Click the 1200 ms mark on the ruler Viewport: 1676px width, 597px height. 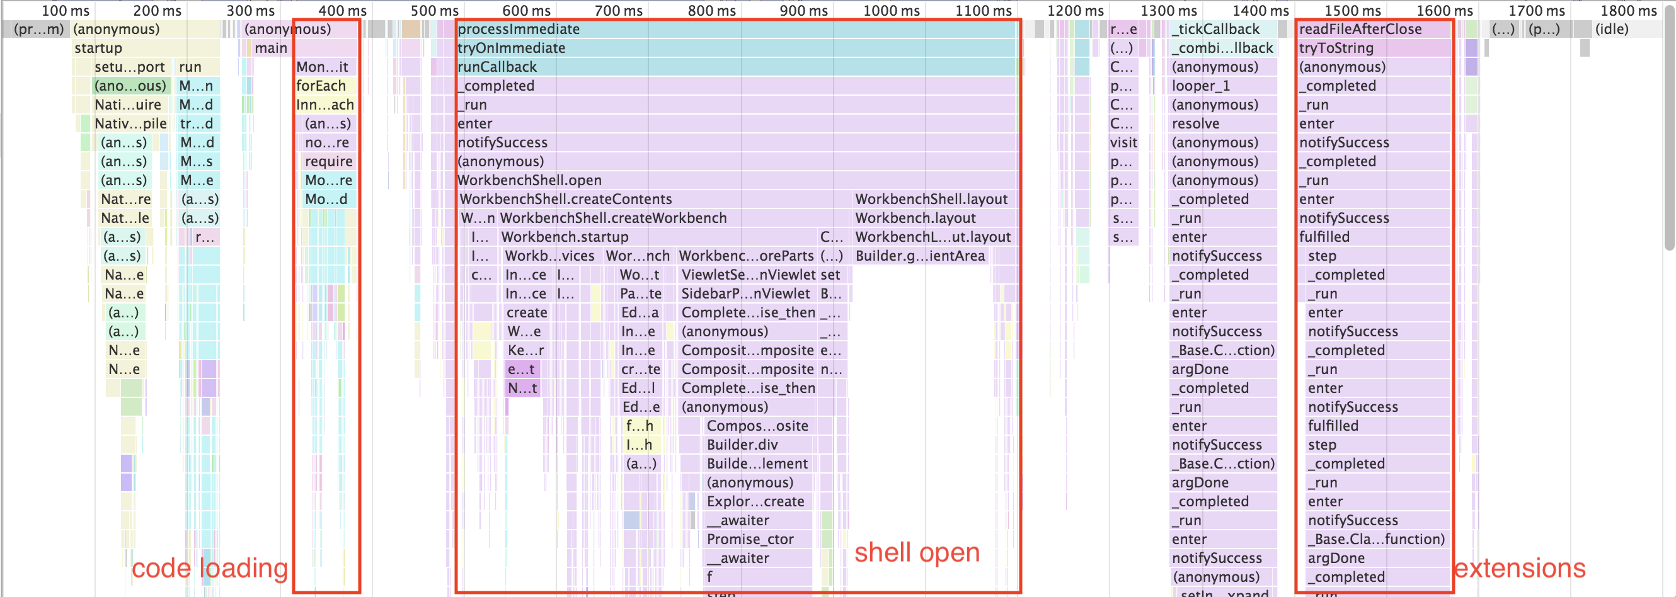1076,11
